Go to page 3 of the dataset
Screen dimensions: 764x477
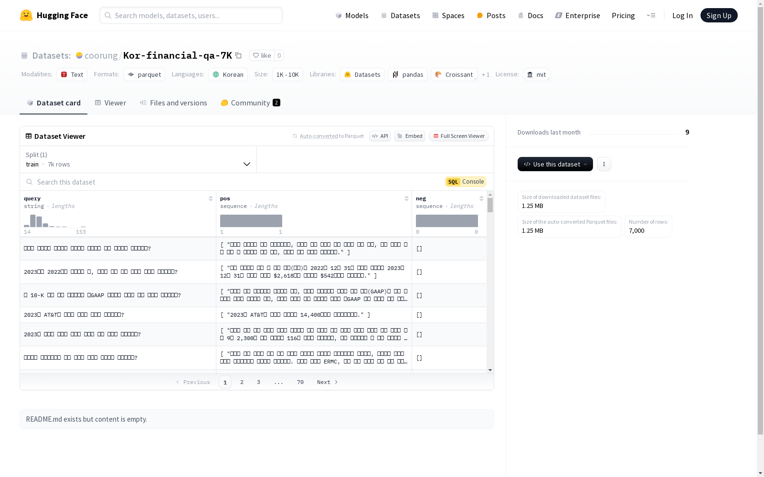tap(258, 382)
